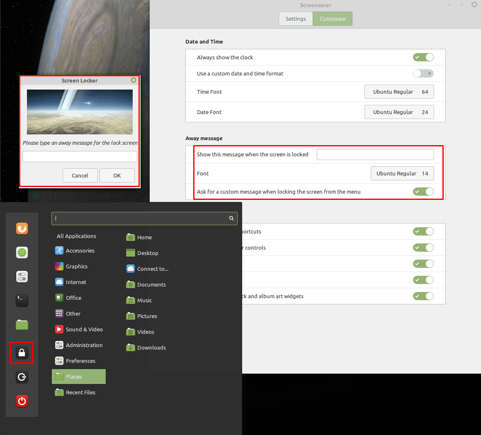Image resolution: width=481 pixels, height=435 pixels.
Task: Click the search magnifier icon in menu
Action: tap(231, 218)
